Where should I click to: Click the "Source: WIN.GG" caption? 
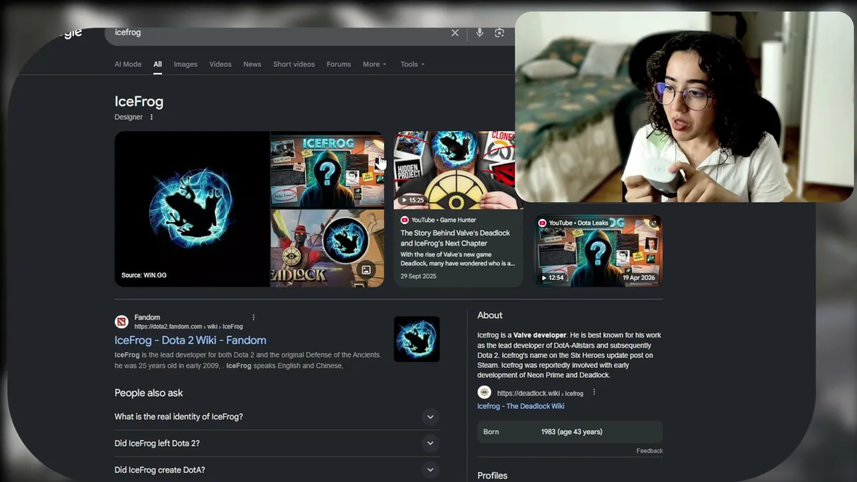click(144, 275)
